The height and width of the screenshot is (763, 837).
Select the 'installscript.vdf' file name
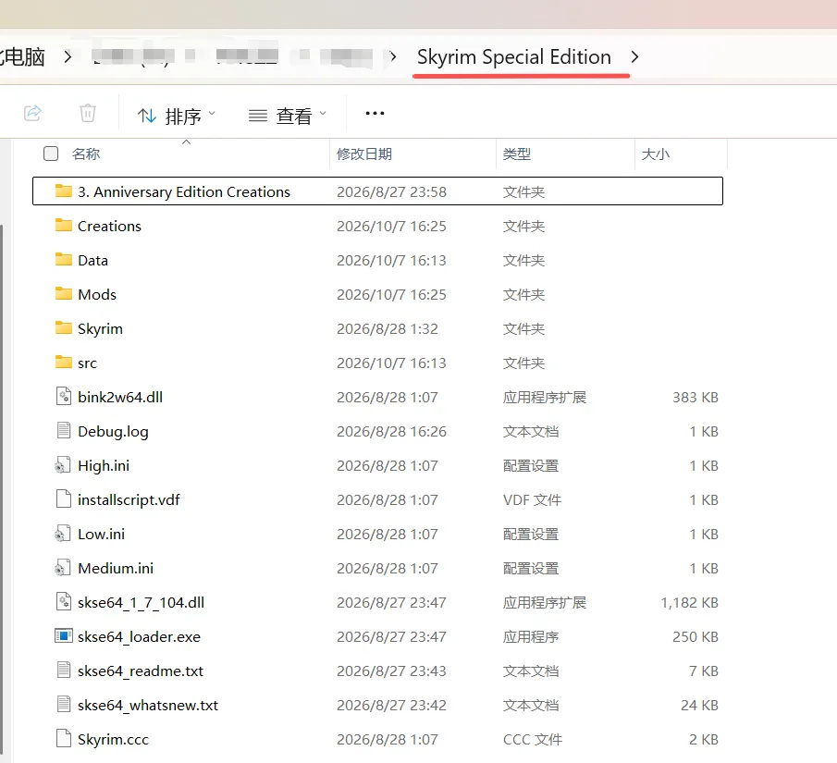129,500
